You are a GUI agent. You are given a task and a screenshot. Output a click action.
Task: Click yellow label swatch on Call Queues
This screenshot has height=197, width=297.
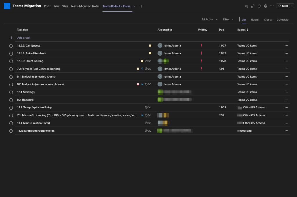tap(150, 45)
